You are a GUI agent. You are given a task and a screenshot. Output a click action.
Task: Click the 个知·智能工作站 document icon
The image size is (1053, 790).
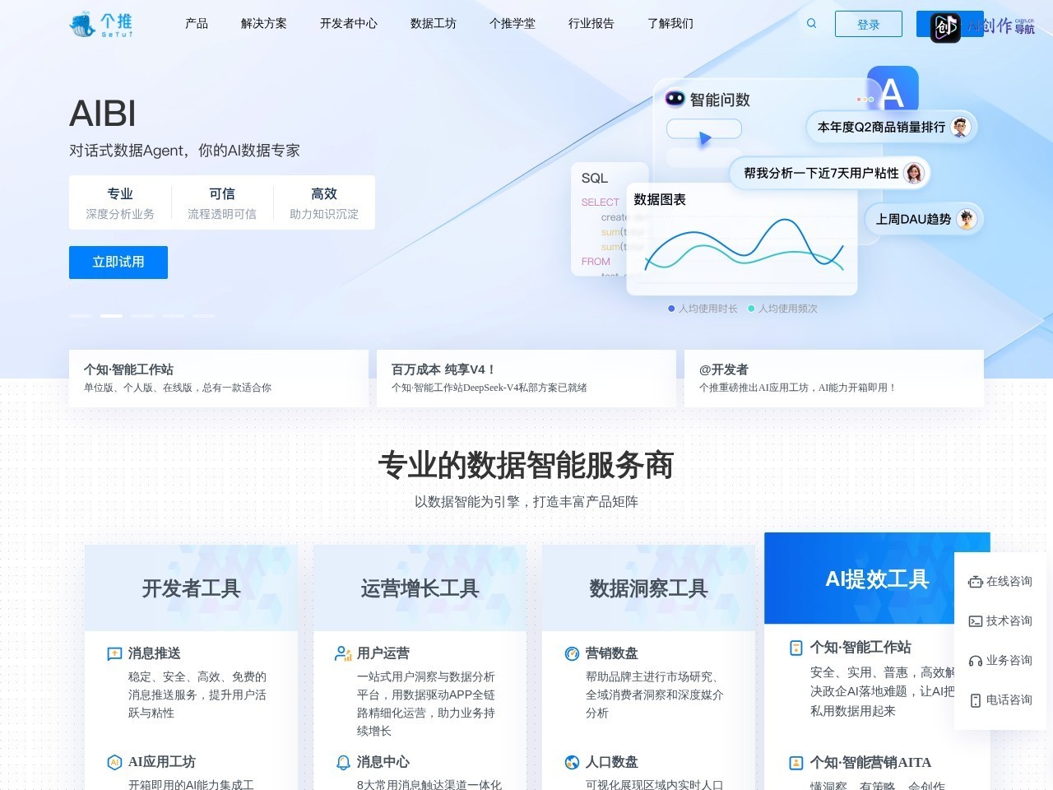tap(796, 648)
